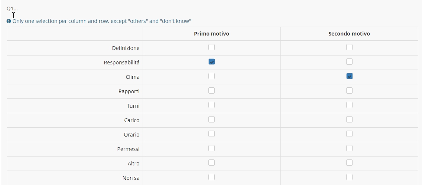Check Permessi under Primo motivo

click(x=211, y=148)
